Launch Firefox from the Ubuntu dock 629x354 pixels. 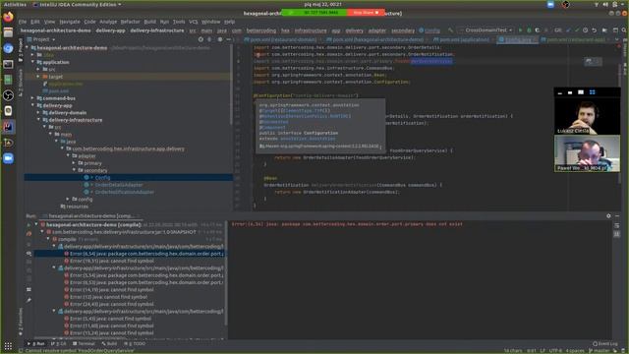point(8,17)
